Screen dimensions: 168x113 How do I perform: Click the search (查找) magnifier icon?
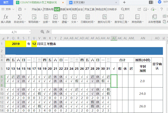[x=123, y=9]
